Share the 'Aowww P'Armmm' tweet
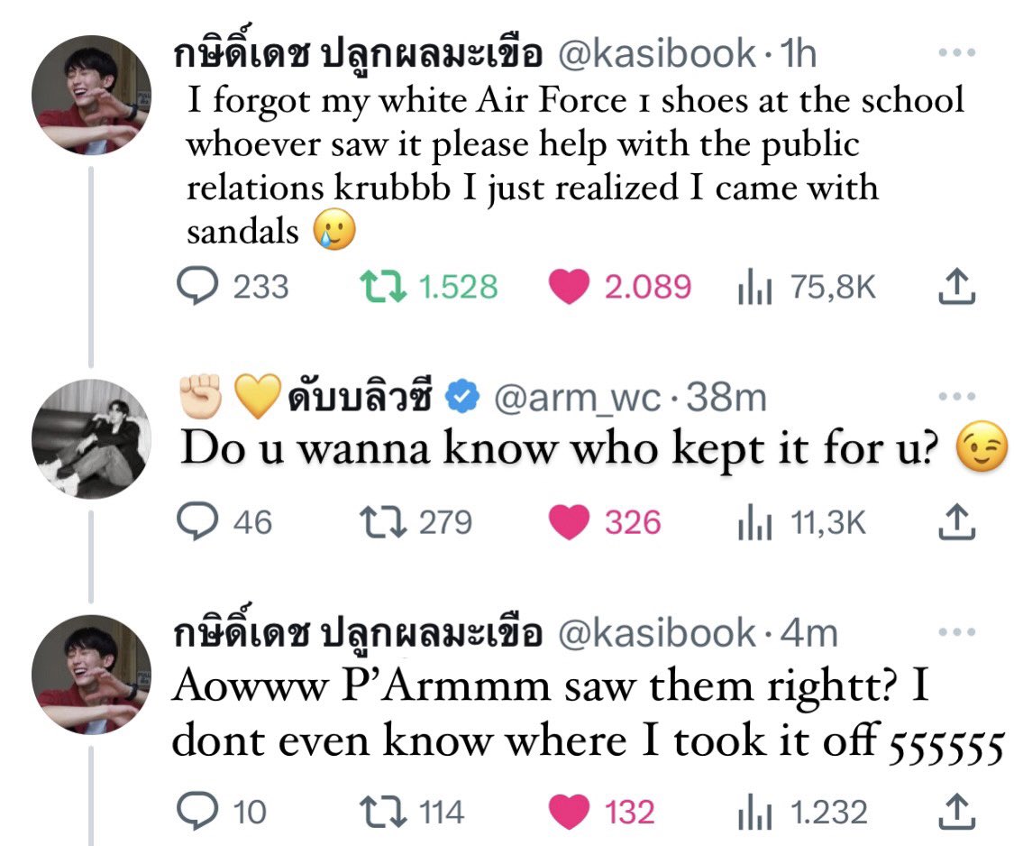This screenshot has width=1014, height=846. click(956, 811)
